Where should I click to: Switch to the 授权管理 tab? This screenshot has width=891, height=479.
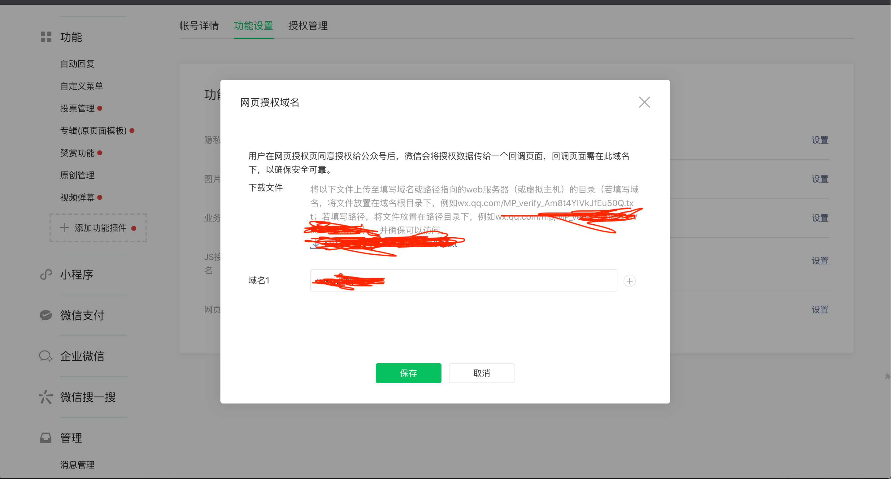point(308,26)
